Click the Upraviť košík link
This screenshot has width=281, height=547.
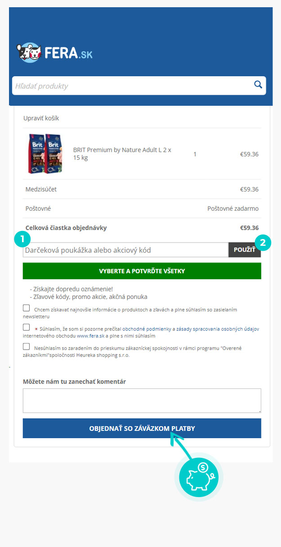point(41,118)
